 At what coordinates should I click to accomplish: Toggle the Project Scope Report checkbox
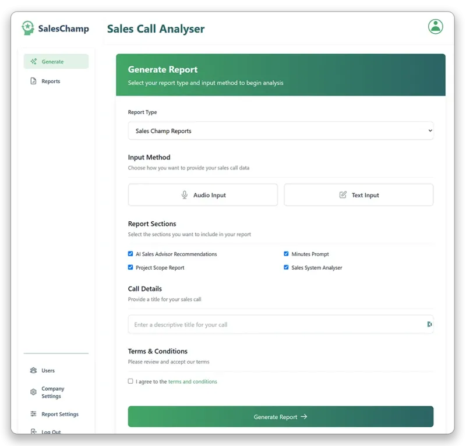(x=130, y=267)
